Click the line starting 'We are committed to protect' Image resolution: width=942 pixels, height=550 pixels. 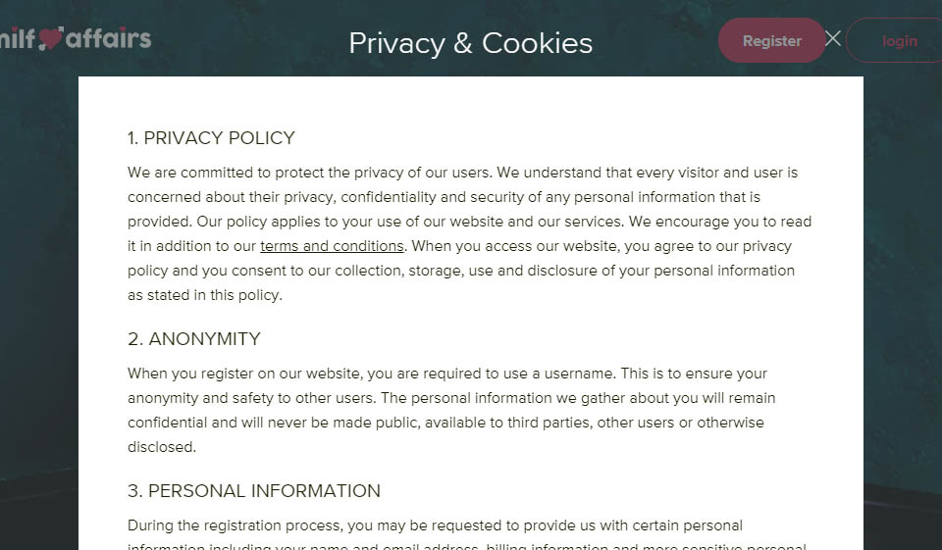point(462,173)
